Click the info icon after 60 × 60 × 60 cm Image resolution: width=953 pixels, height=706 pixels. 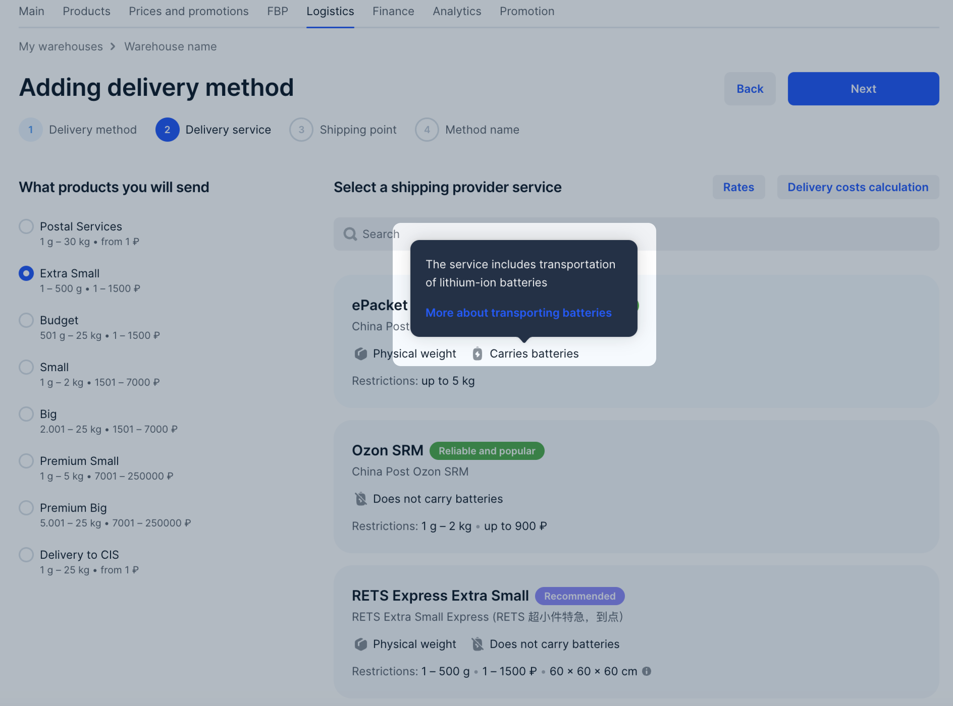647,671
